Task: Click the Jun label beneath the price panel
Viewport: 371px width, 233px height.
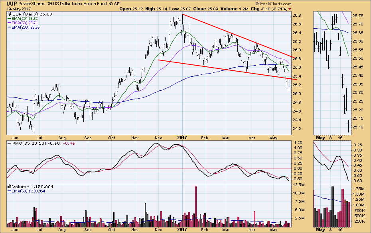Action: tap(15, 138)
